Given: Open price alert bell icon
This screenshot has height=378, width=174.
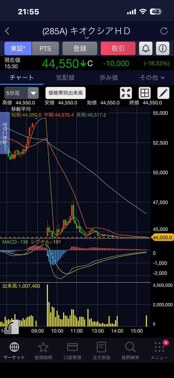Looking at the screenshot, I should click(x=146, y=49).
